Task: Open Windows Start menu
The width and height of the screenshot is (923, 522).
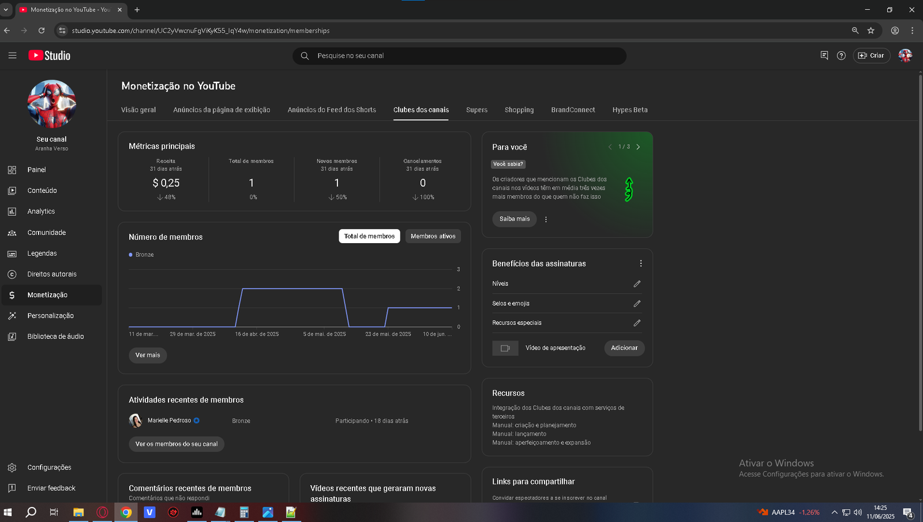Action: 8,512
